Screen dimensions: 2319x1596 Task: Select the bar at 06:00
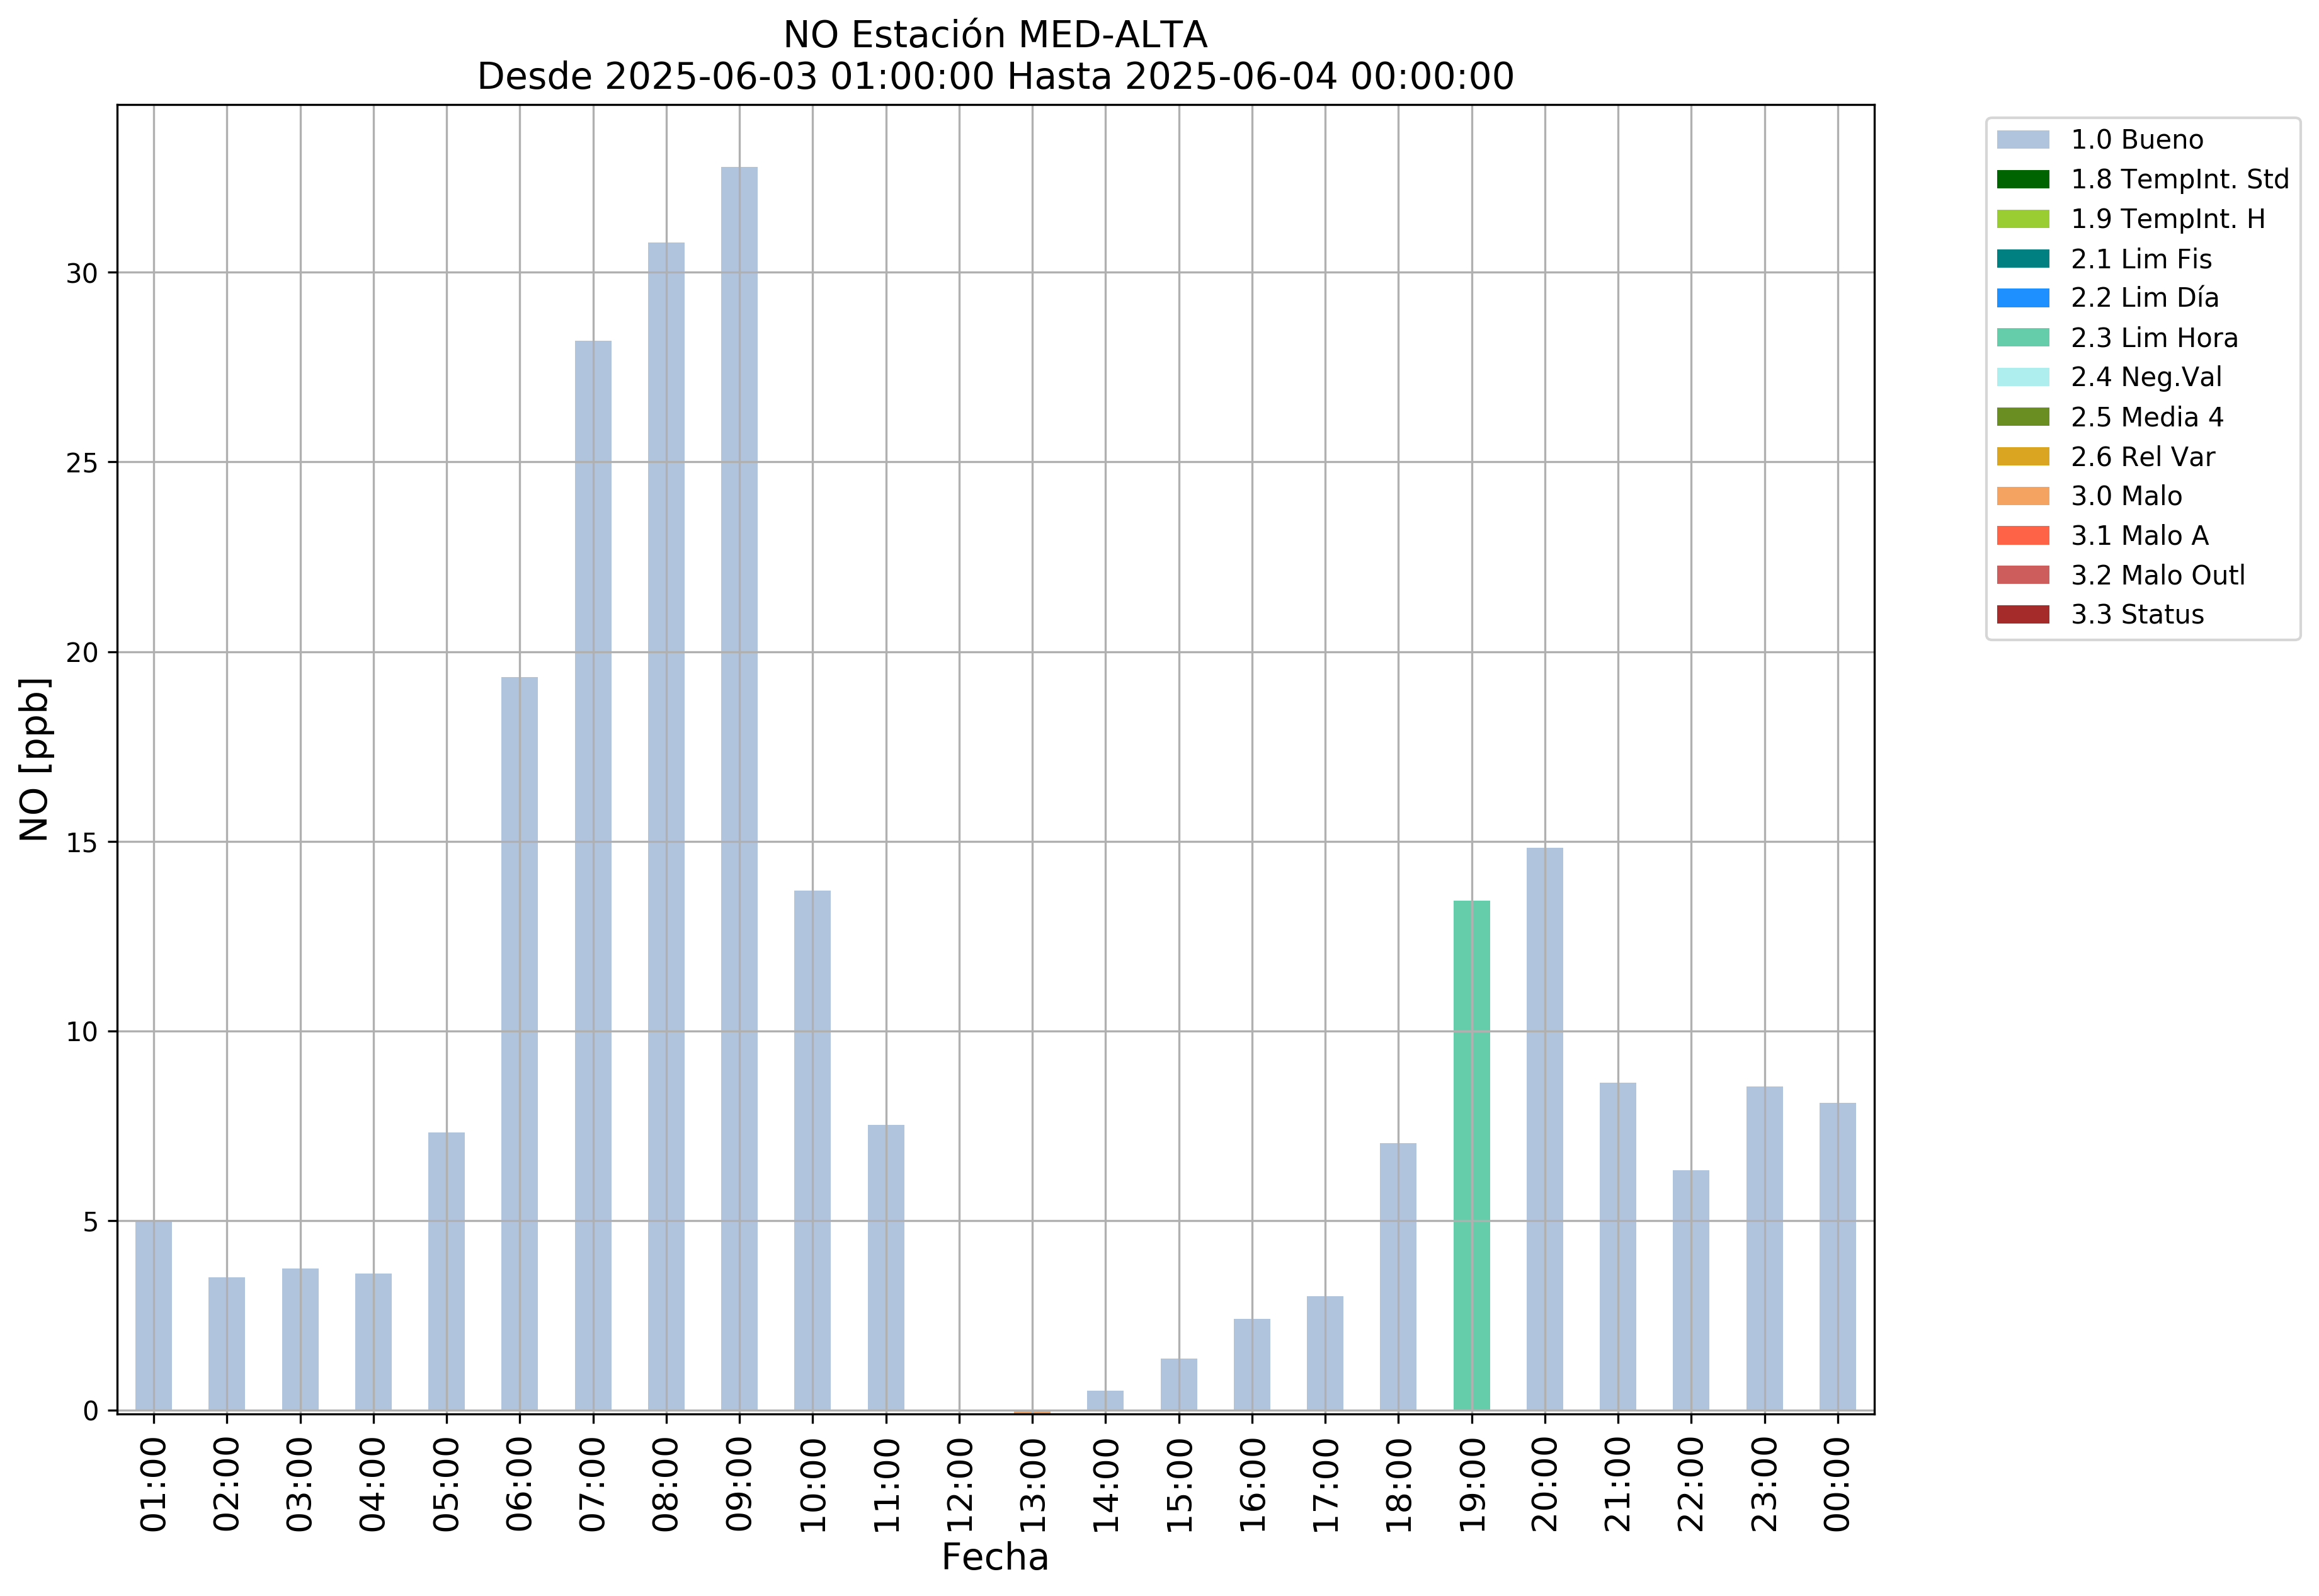[x=519, y=1044]
